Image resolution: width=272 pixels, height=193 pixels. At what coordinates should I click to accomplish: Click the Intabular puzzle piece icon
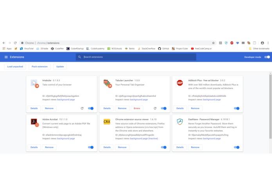(34, 84)
